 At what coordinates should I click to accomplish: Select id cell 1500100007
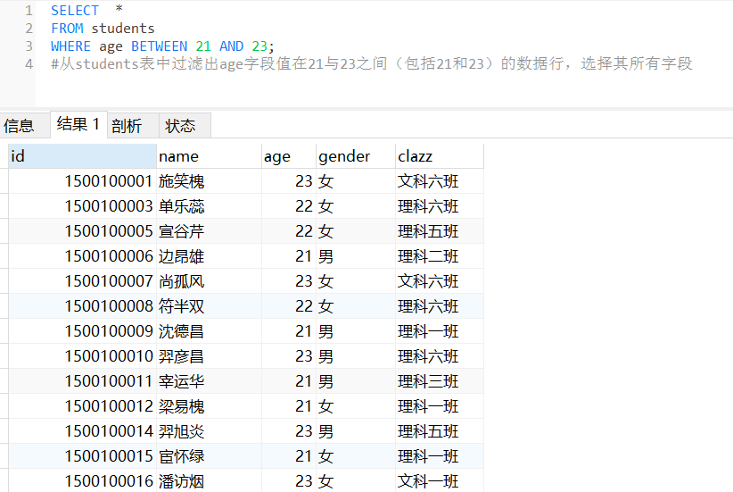82,281
